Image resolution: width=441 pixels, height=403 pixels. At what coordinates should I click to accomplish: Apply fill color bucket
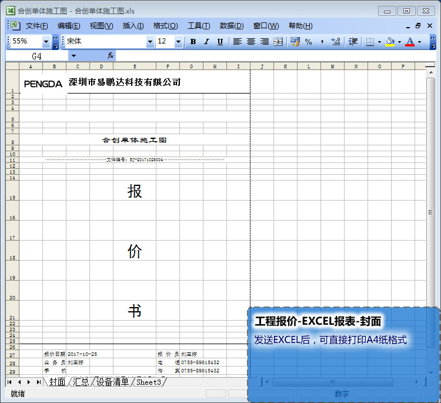(390, 42)
